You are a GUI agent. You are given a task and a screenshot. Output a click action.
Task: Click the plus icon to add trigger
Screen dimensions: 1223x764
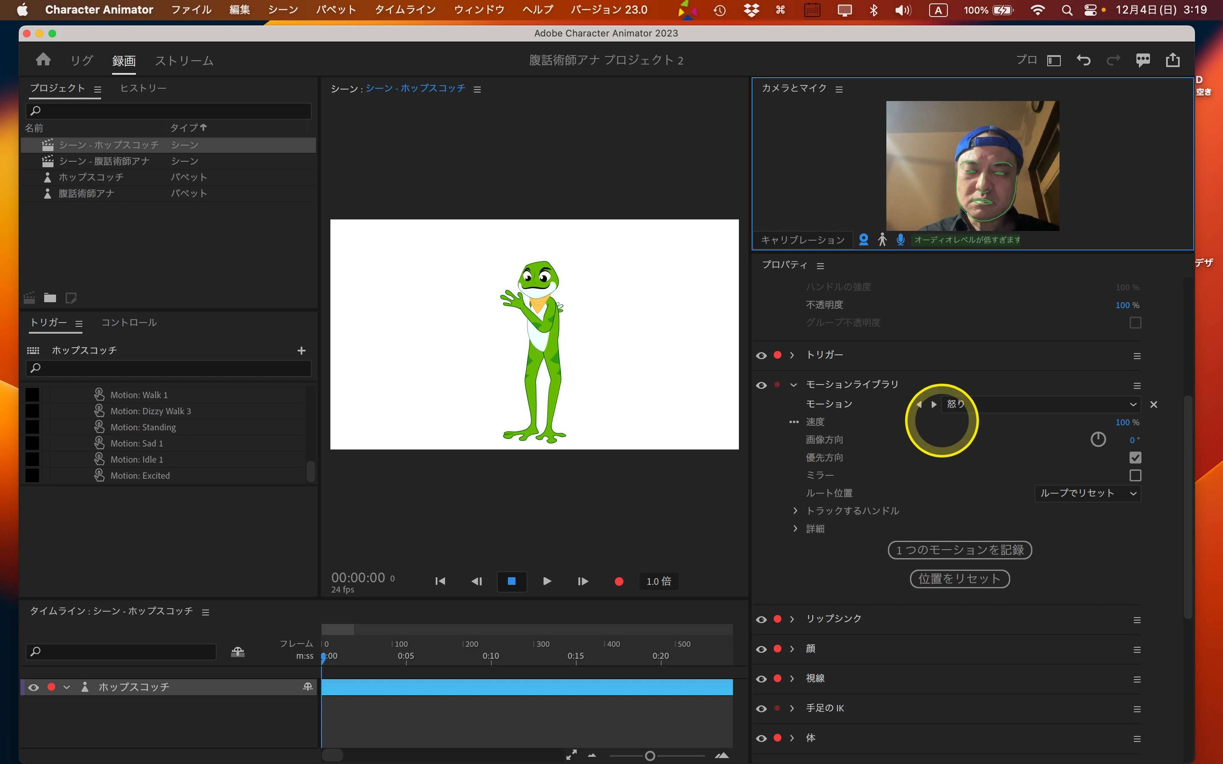[x=301, y=350]
